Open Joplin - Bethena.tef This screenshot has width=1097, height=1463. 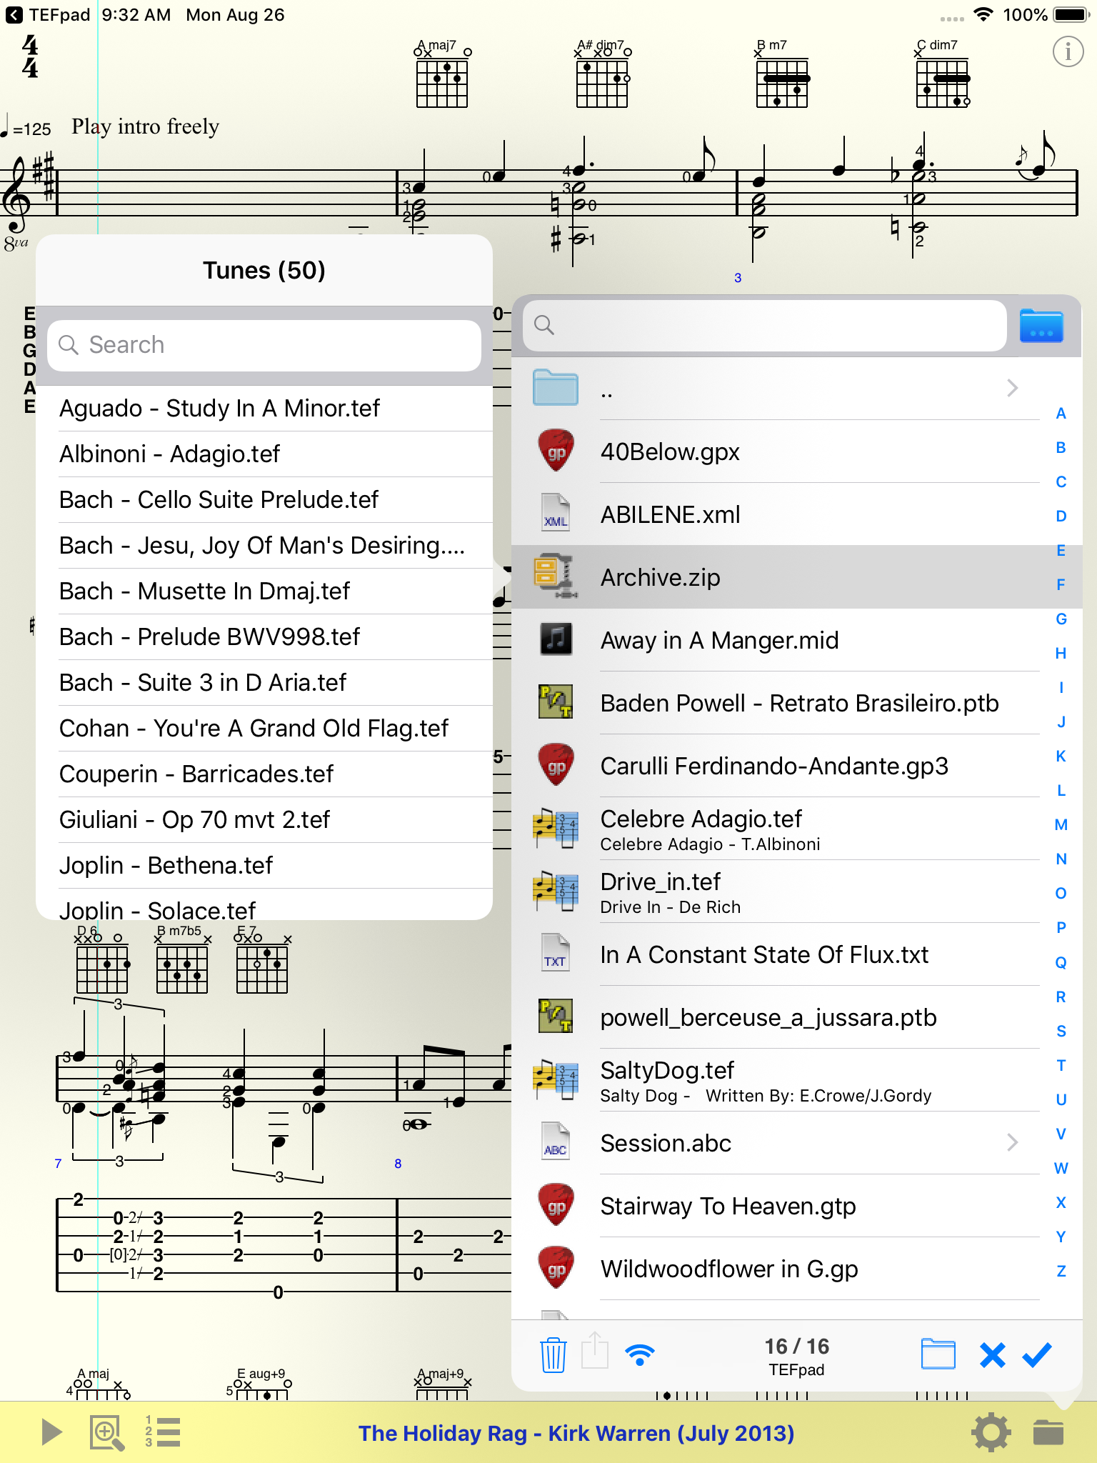coord(264,866)
